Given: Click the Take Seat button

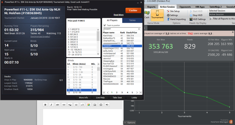Looking at the screenshot, I should (117, 98).
